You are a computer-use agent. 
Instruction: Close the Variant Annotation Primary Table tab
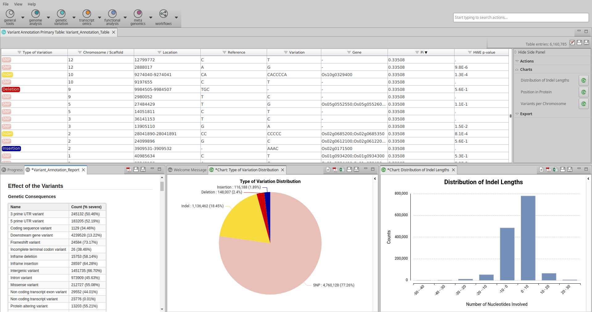click(x=113, y=32)
